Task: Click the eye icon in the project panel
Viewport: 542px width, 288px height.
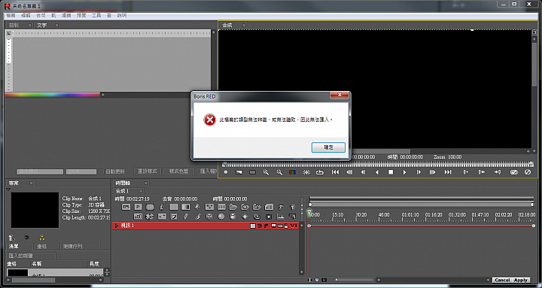Action: [26, 238]
